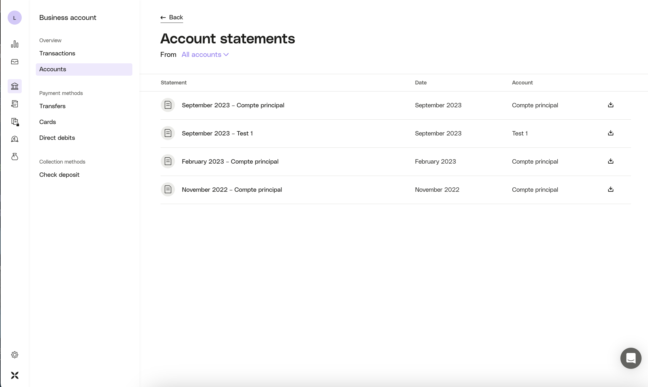Select Direct debits in sidebar
Viewport: 648px width, 387px height.
point(57,138)
